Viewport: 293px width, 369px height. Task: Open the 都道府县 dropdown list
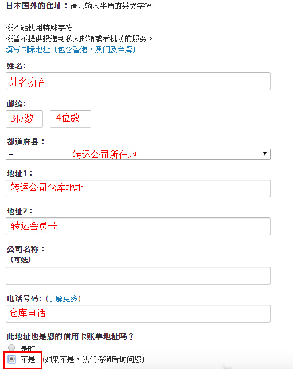pyautogui.click(x=138, y=154)
